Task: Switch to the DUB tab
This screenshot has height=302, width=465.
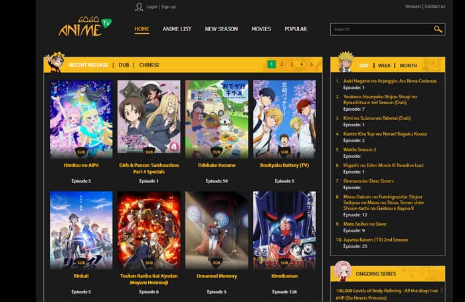Action: pyautogui.click(x=124, y=65)
